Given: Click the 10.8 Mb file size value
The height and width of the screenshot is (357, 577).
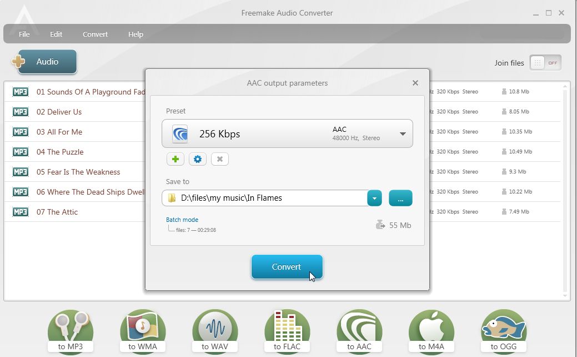Looking at the screenshot, I should click(x=519, y=92).
